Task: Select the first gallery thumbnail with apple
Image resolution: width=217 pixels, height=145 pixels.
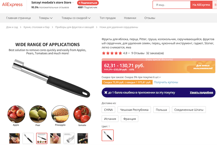Action: click(14, 139)
